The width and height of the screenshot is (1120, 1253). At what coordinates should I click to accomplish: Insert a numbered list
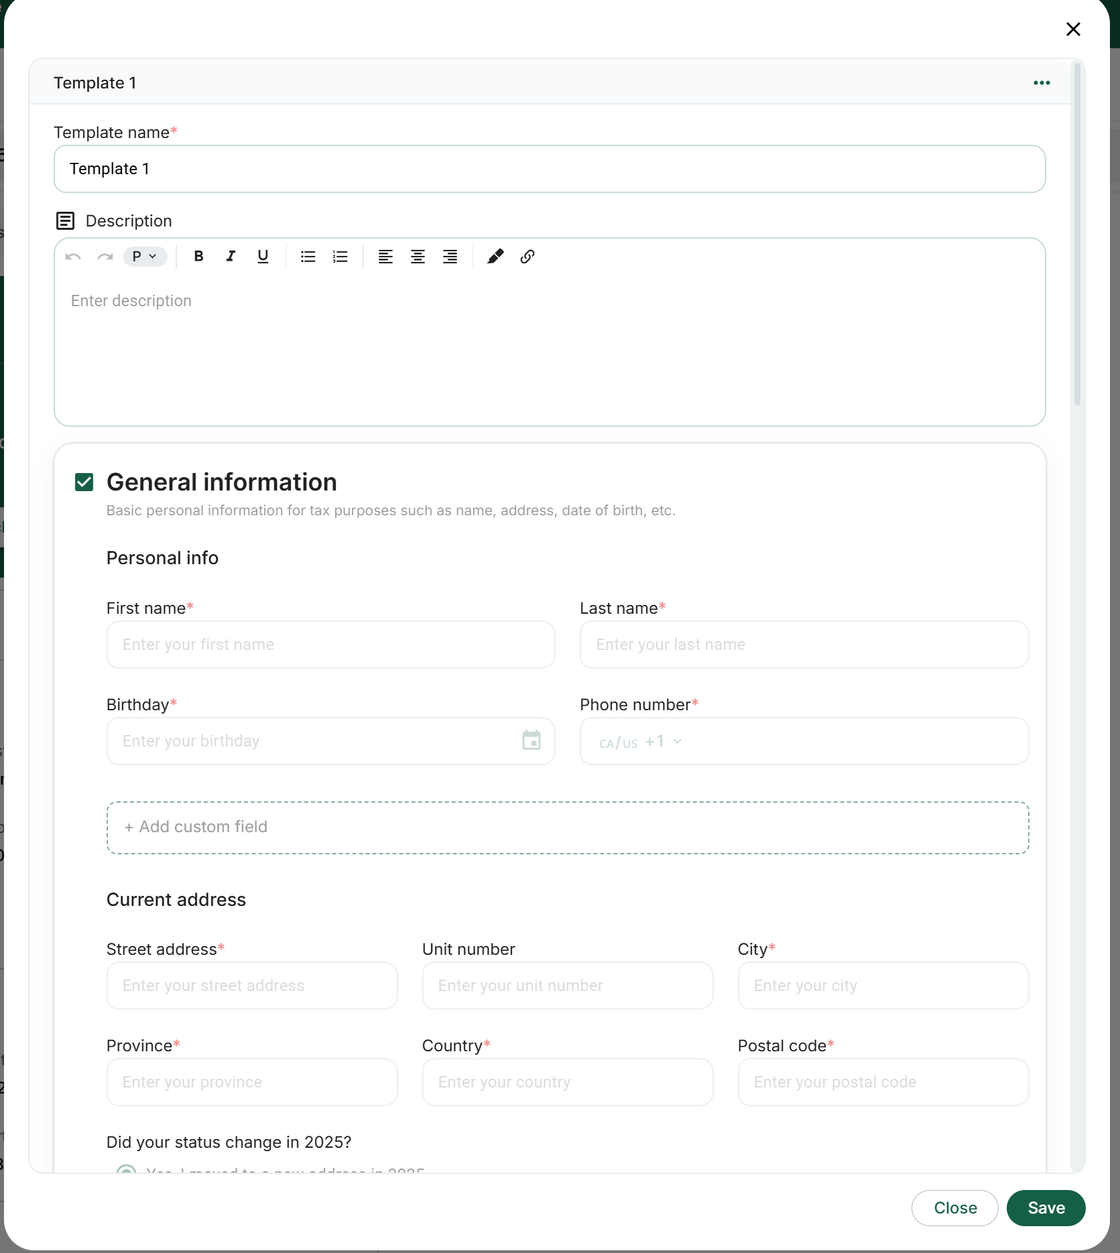(340, 257)
